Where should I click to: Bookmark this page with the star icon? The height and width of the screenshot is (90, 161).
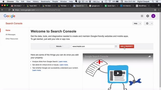click(155, 10)
